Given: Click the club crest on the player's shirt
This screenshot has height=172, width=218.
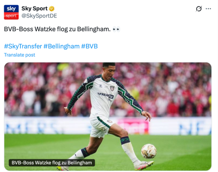Looking at the screenshot, I should 112,88.
